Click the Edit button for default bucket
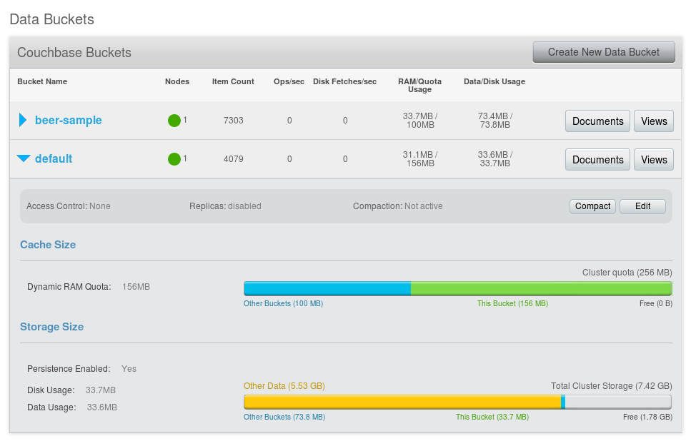The image size is (696, 446). pyautogui.click(x=642, y=206)
